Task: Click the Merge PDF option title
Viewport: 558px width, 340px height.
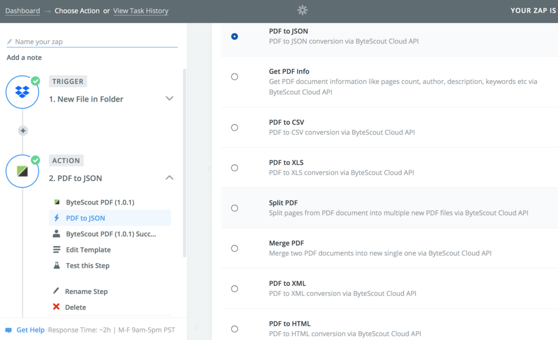Action: (287, 243)
